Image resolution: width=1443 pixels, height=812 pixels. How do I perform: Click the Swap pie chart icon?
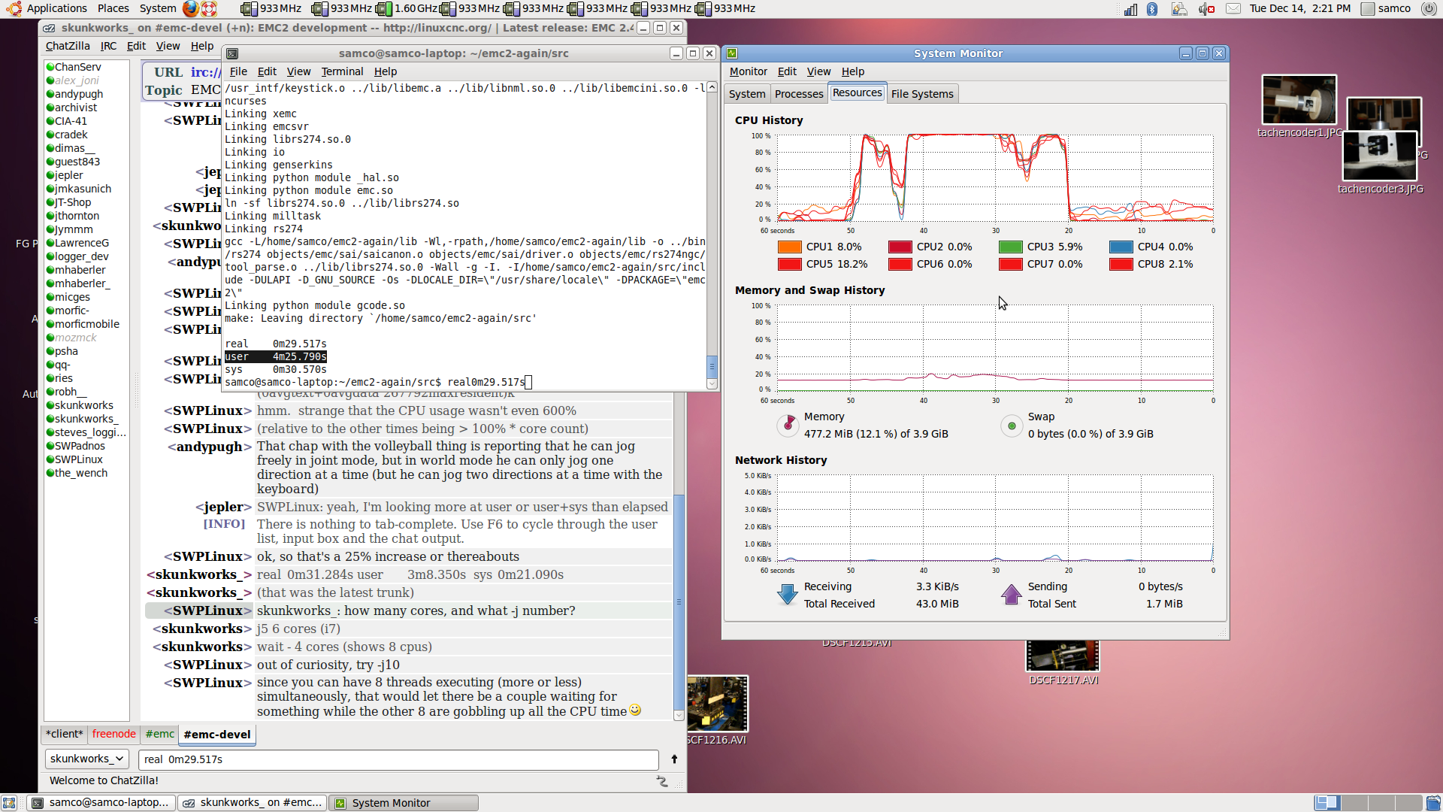click(1012, 426)
